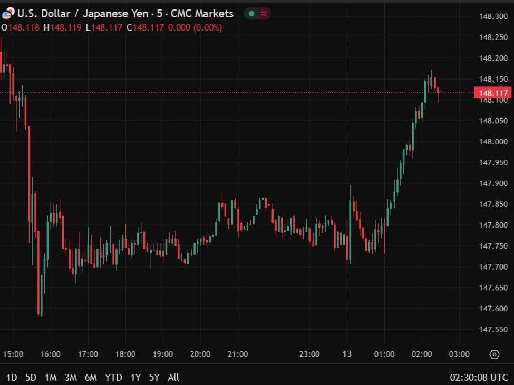The image size is (514, 385).
Task: Click the U.S. Dollar / Japanese Yen title
Action: tap(83, 13)
